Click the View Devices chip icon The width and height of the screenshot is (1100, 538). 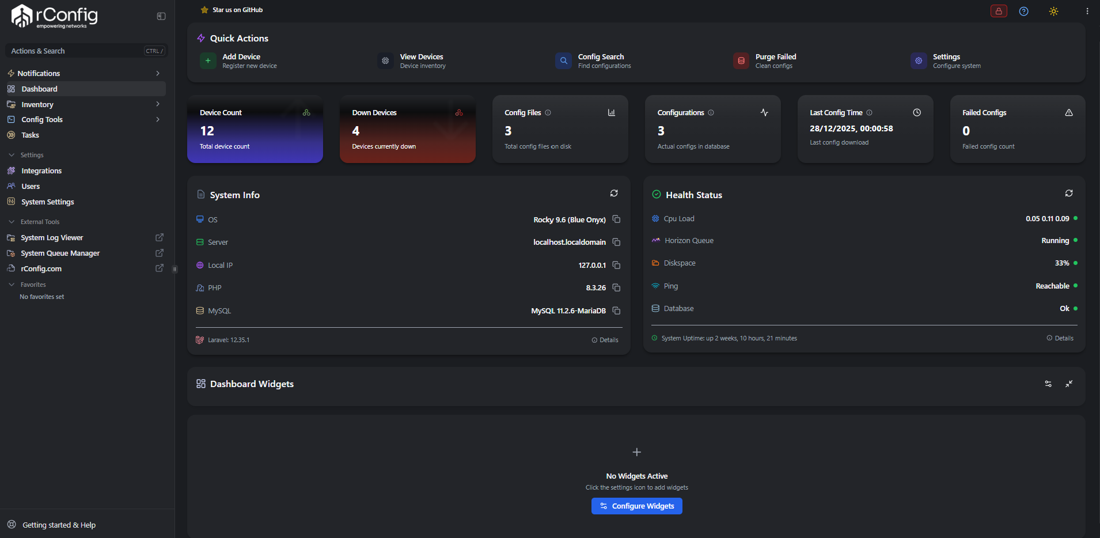(385, 60)
